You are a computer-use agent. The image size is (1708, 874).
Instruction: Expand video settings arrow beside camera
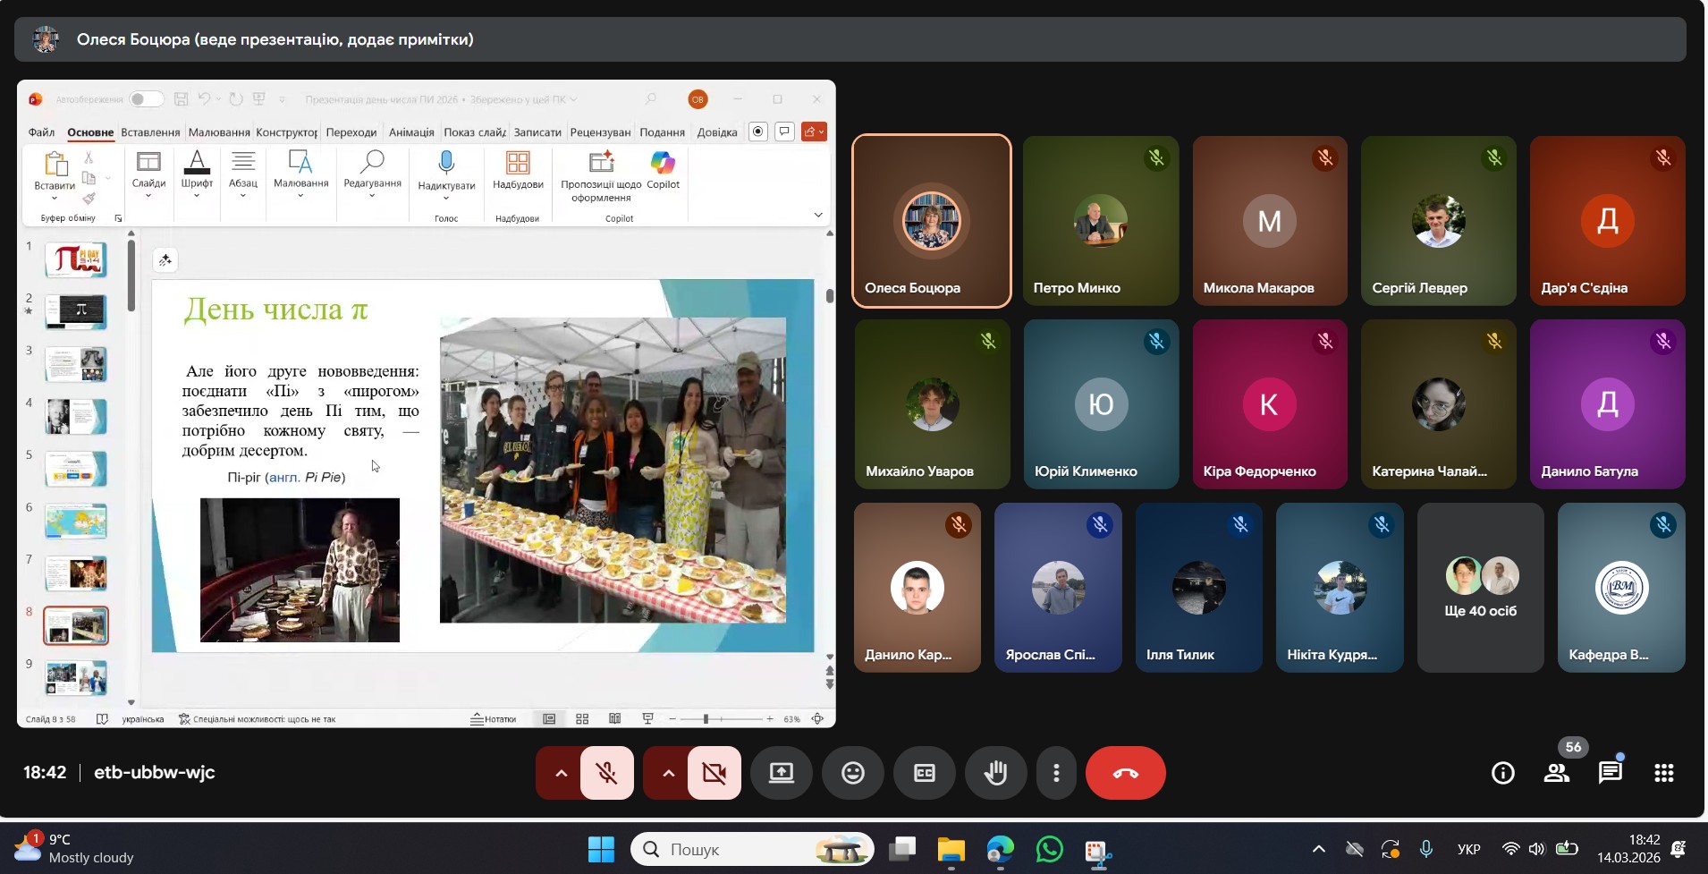pyautogui.click(x=669, y=773)
